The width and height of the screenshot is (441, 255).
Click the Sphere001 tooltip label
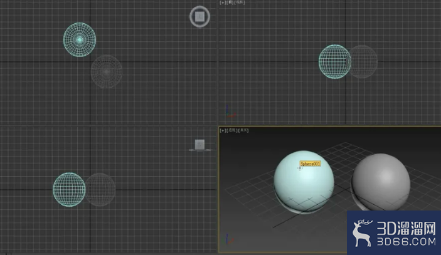(311, 164)
